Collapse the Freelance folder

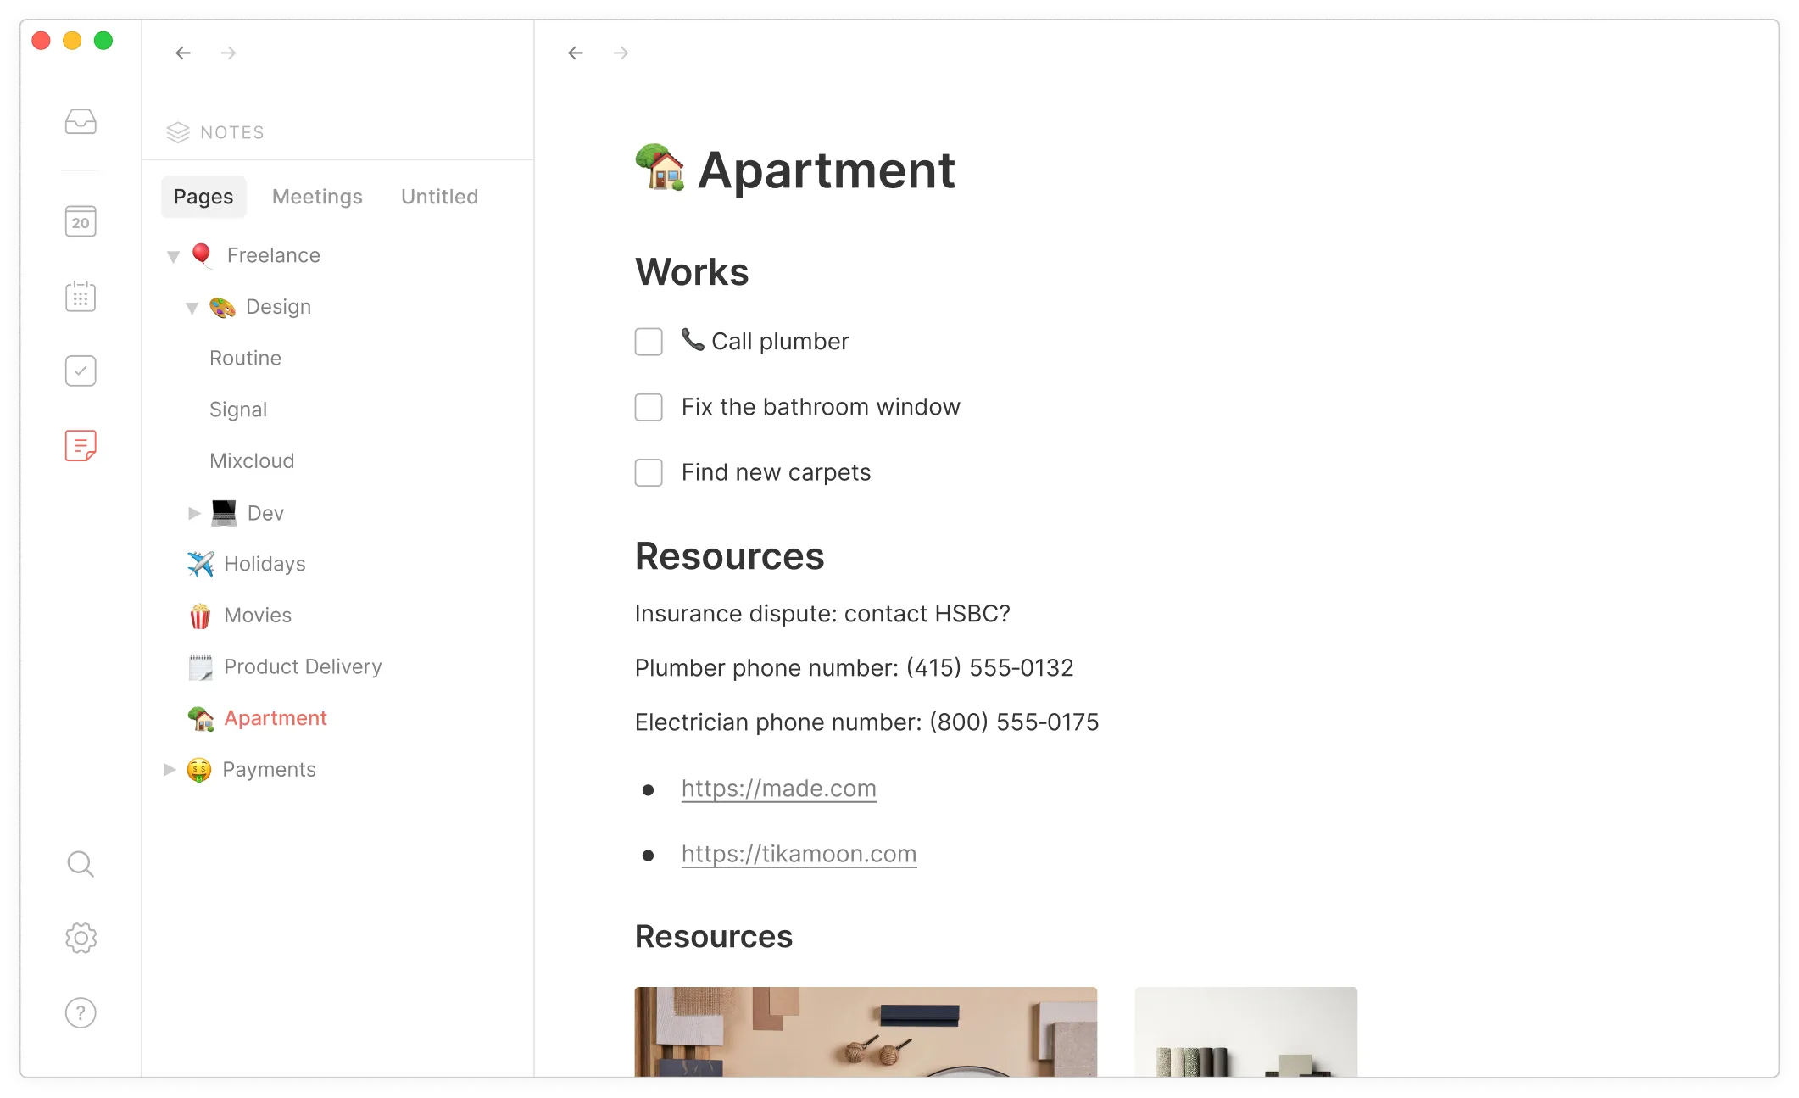173,256
